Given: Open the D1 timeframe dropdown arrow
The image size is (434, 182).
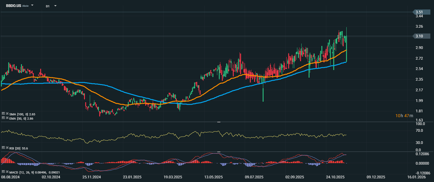Looking at the screenshot, I should pyautogui.click(x=55, y=5).
